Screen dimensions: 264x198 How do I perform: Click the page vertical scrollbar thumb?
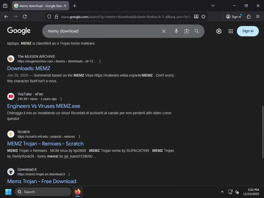(x=263, y=132)
